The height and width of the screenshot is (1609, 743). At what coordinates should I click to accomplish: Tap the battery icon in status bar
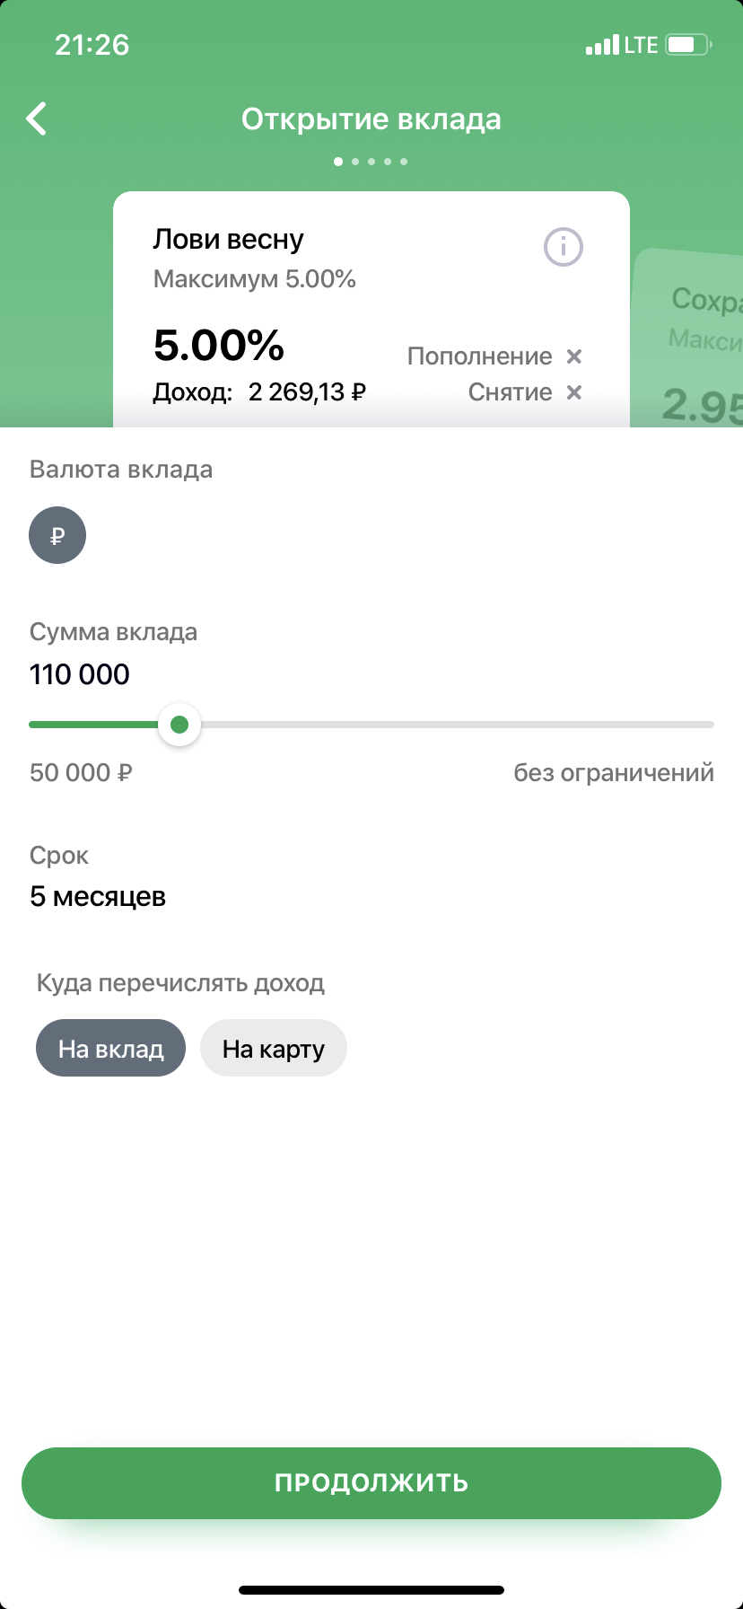tap(689, 44)
